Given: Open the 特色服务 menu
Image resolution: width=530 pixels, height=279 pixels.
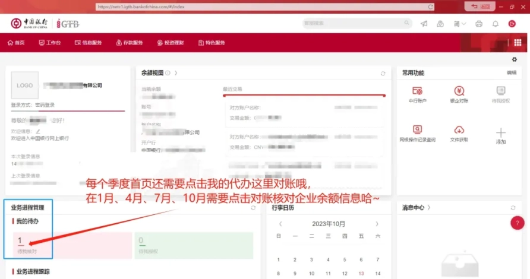Looking at the screenshot, I should (212, 43).
